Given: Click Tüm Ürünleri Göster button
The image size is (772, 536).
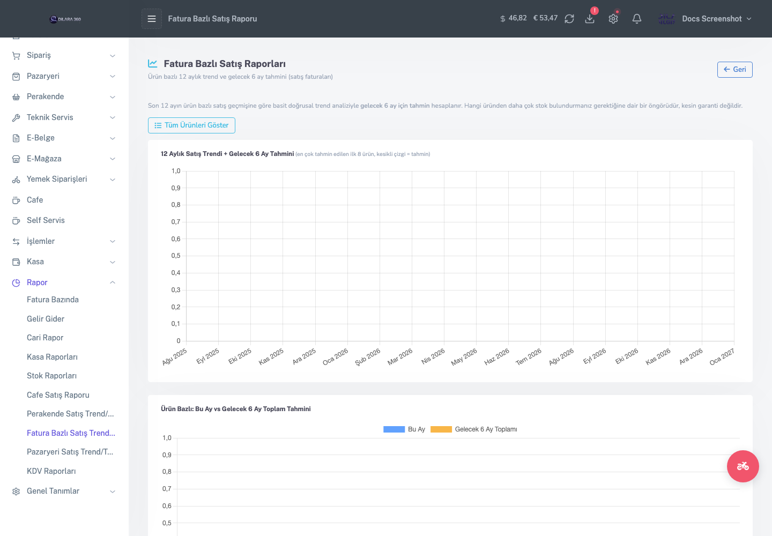Looking at the screenshot, I should [x=191, y=125].
